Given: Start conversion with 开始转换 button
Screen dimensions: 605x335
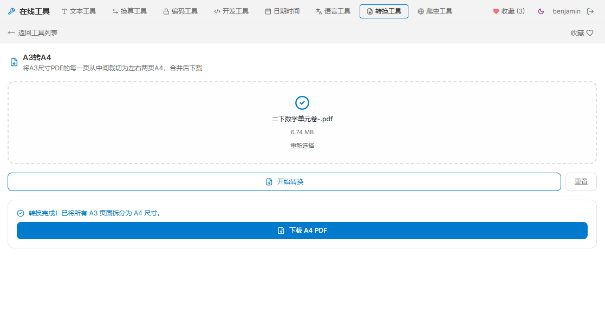Looking at the screenshot, I should [x=284, y=181].
